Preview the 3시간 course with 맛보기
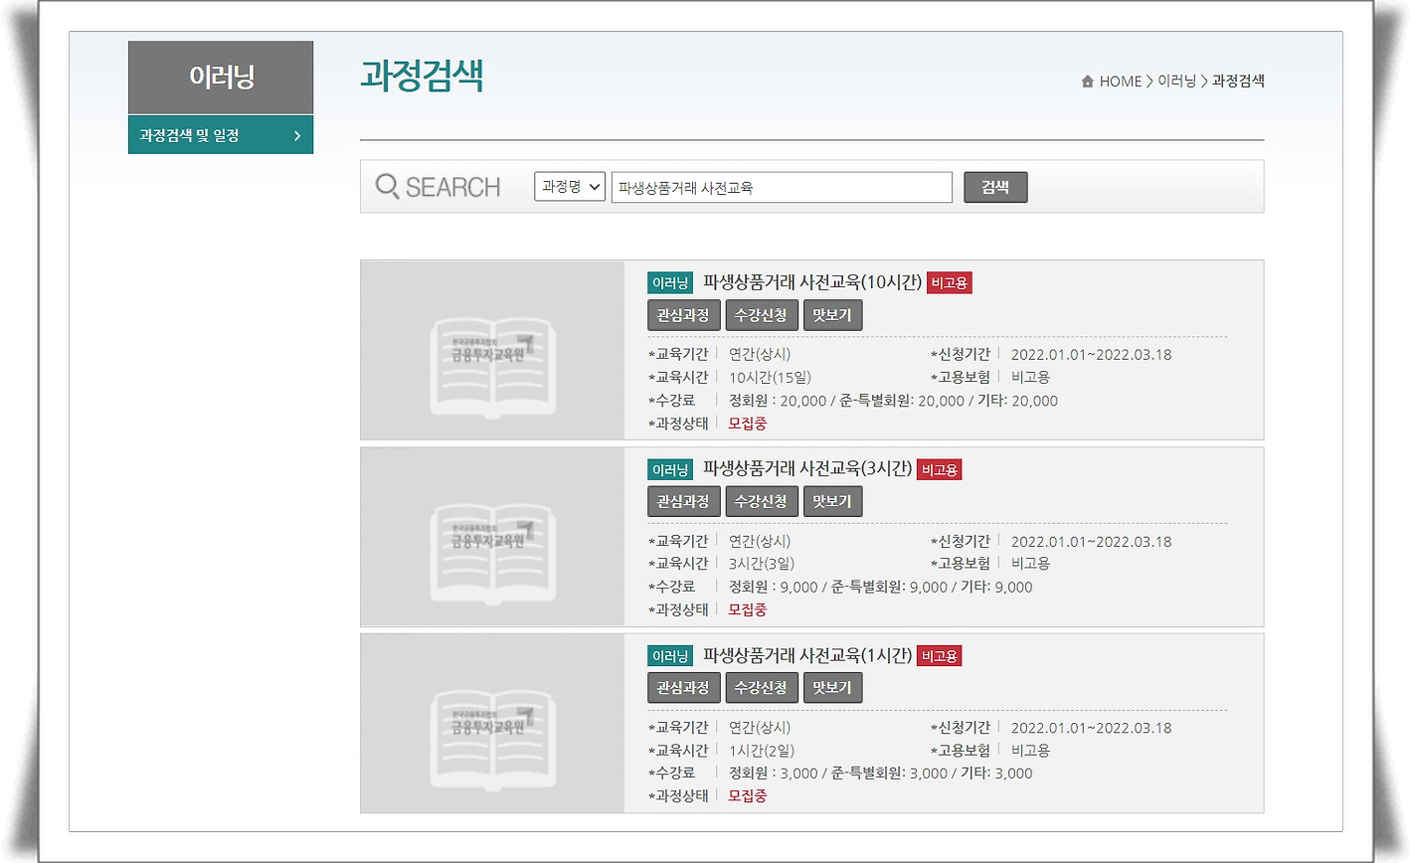Viewport: 1412px width, 863px height. pos(832,502)
